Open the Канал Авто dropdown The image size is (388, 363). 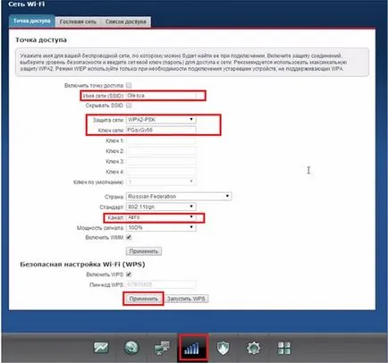coord(161,217)
